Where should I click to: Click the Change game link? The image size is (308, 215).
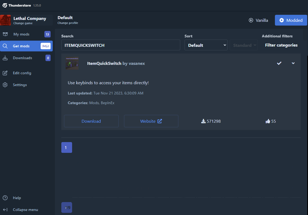point(23,23)
